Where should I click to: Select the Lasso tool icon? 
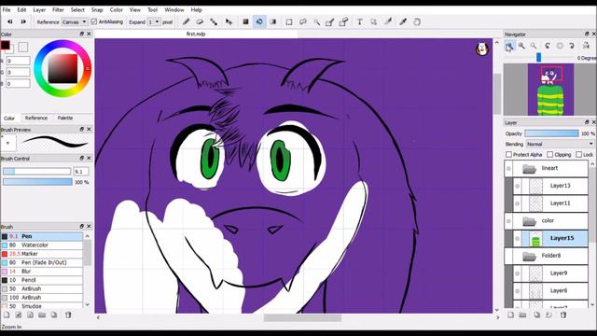point(302,21)
